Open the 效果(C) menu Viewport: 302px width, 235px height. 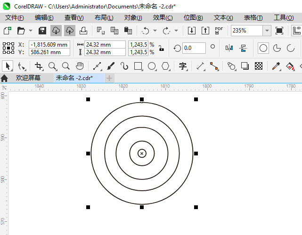pyautogui.click(x=163, y=17)
